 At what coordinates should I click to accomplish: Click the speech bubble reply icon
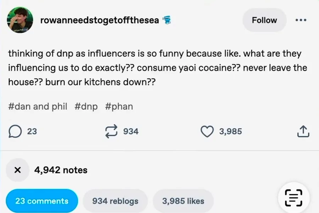(14, 131)
